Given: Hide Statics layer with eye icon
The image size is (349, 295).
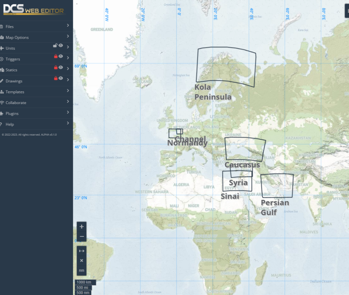Looking at the screenshot, I should (x=61, y=67).
